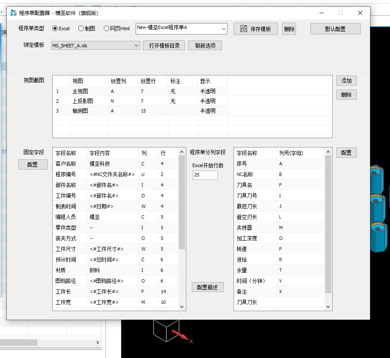Click the 视图 column header
Image resolution: width=390 pixels, height=358 pixels.
tap(89, 81)
